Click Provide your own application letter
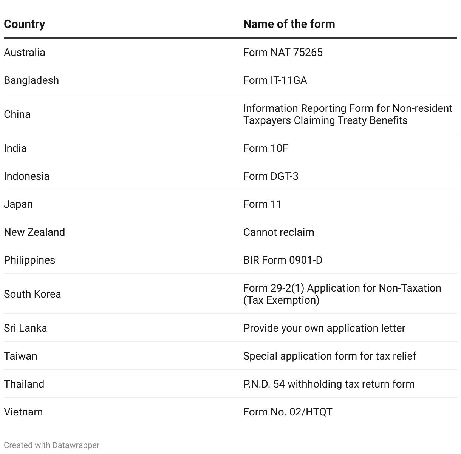 click(324, 328)
